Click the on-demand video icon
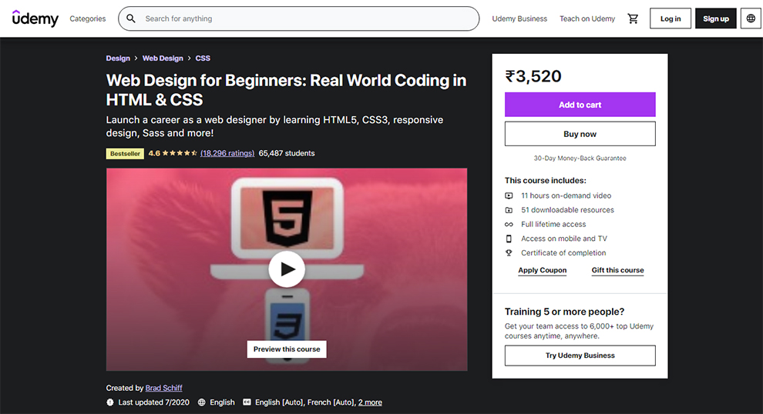The image size is (763, 414). pos(509,195)
